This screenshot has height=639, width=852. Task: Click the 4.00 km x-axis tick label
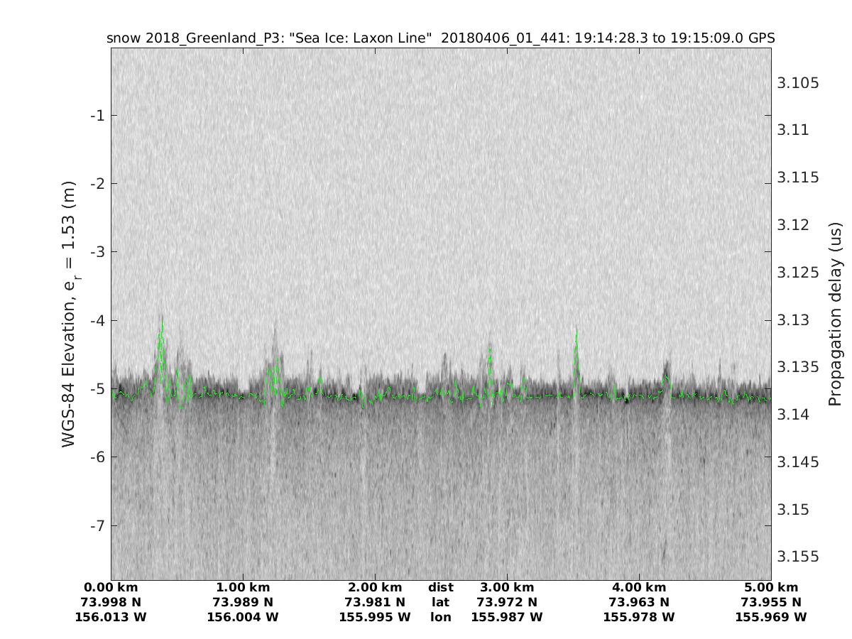(639, 588)
